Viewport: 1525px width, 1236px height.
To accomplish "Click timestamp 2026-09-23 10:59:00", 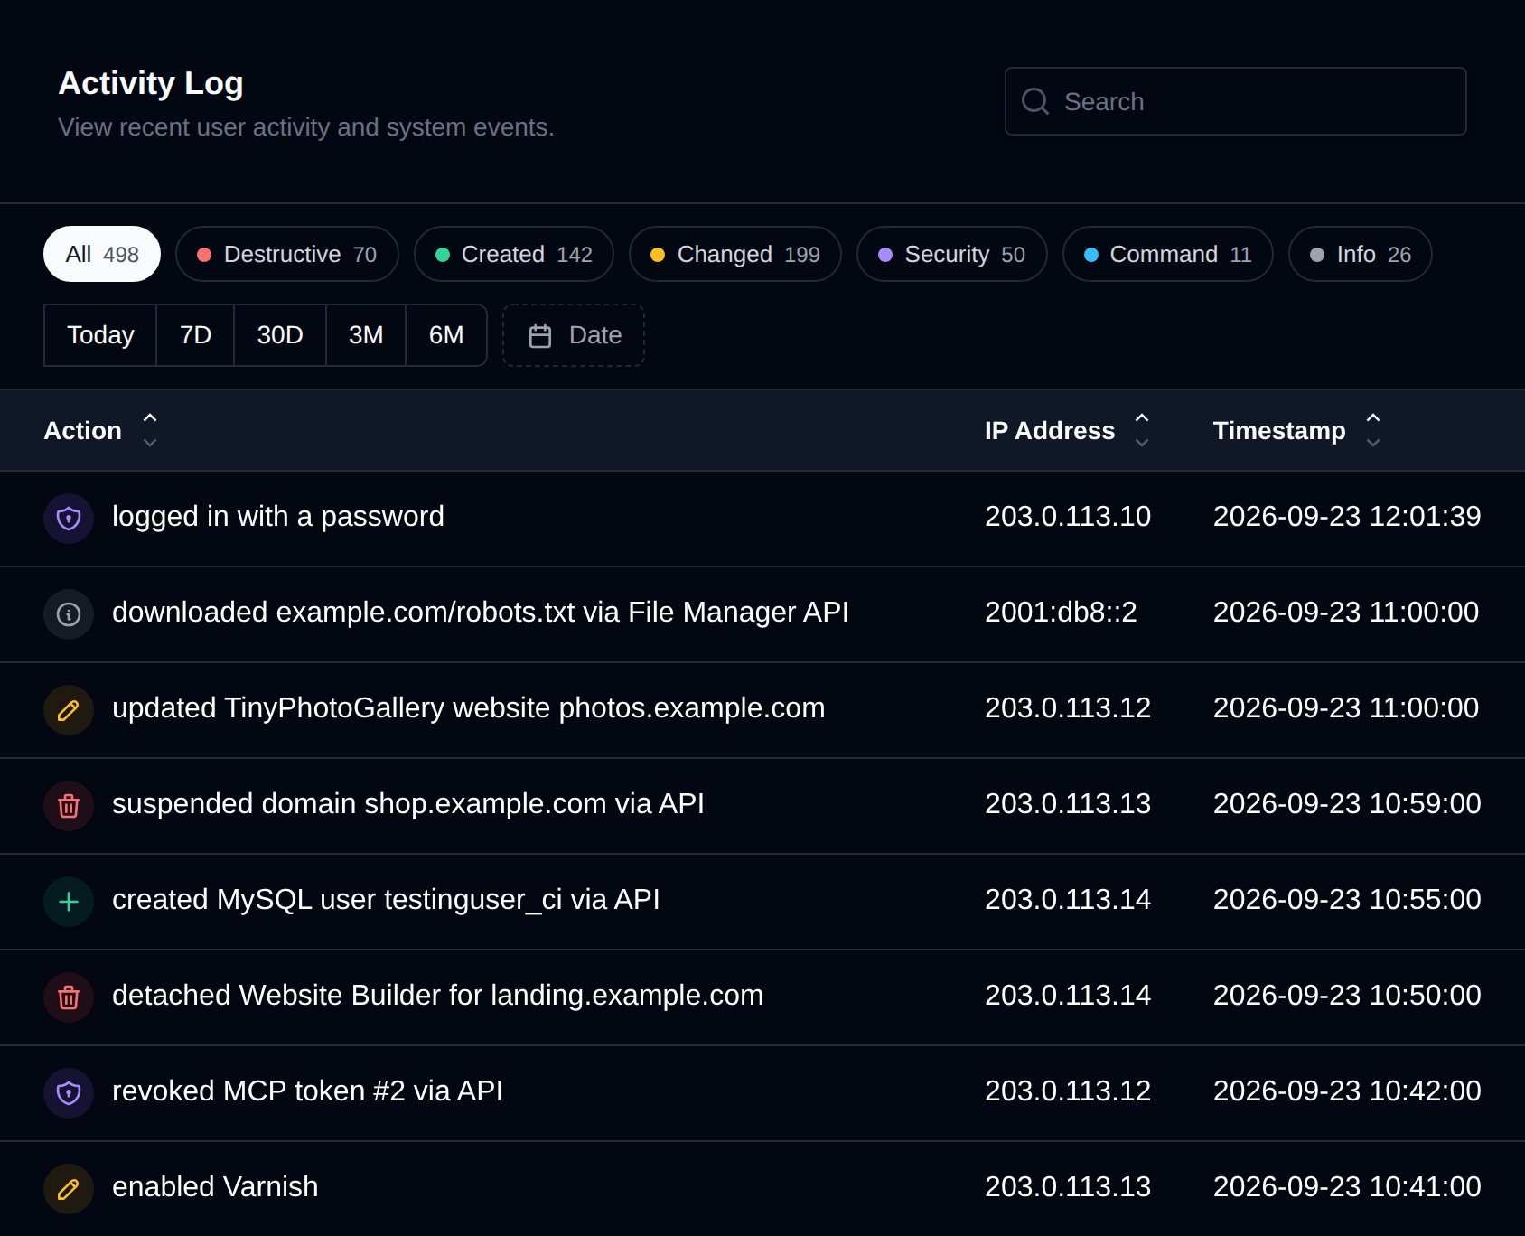I will [1347, 803].
